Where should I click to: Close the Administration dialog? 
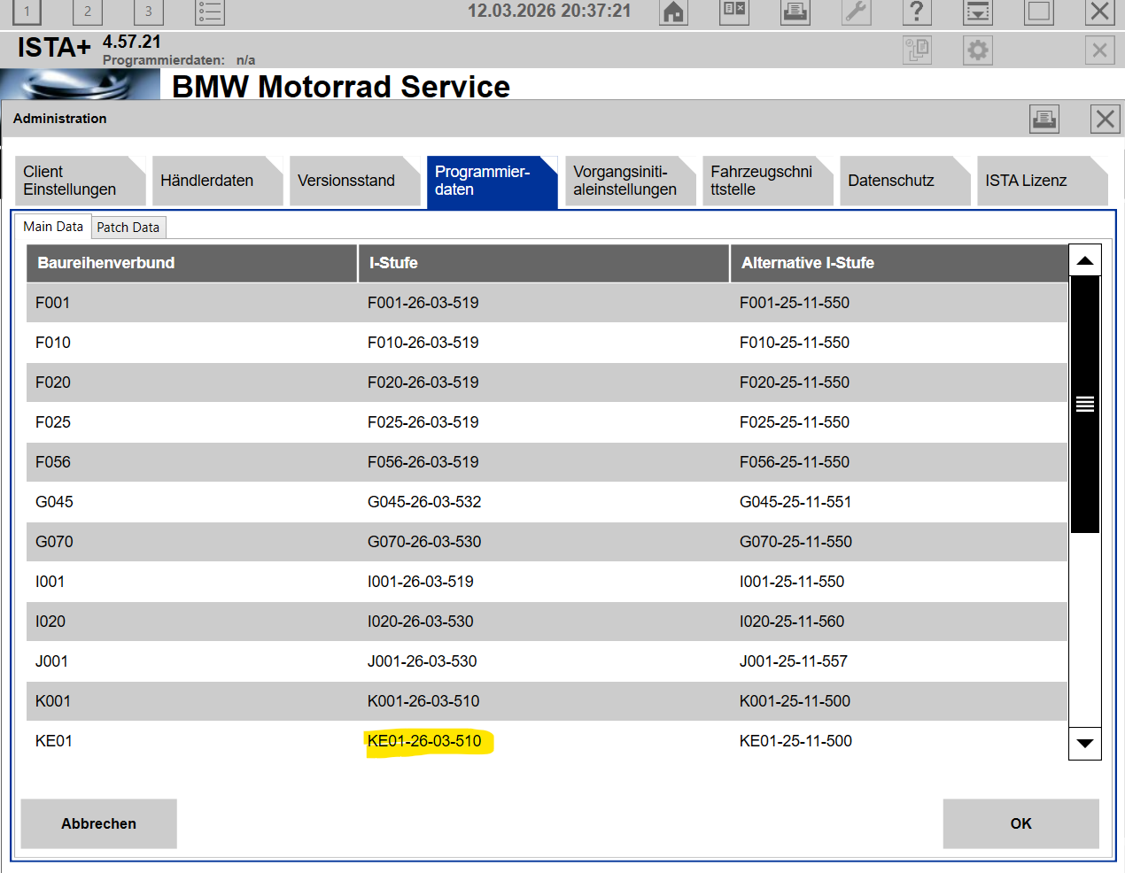point(1105,119)
